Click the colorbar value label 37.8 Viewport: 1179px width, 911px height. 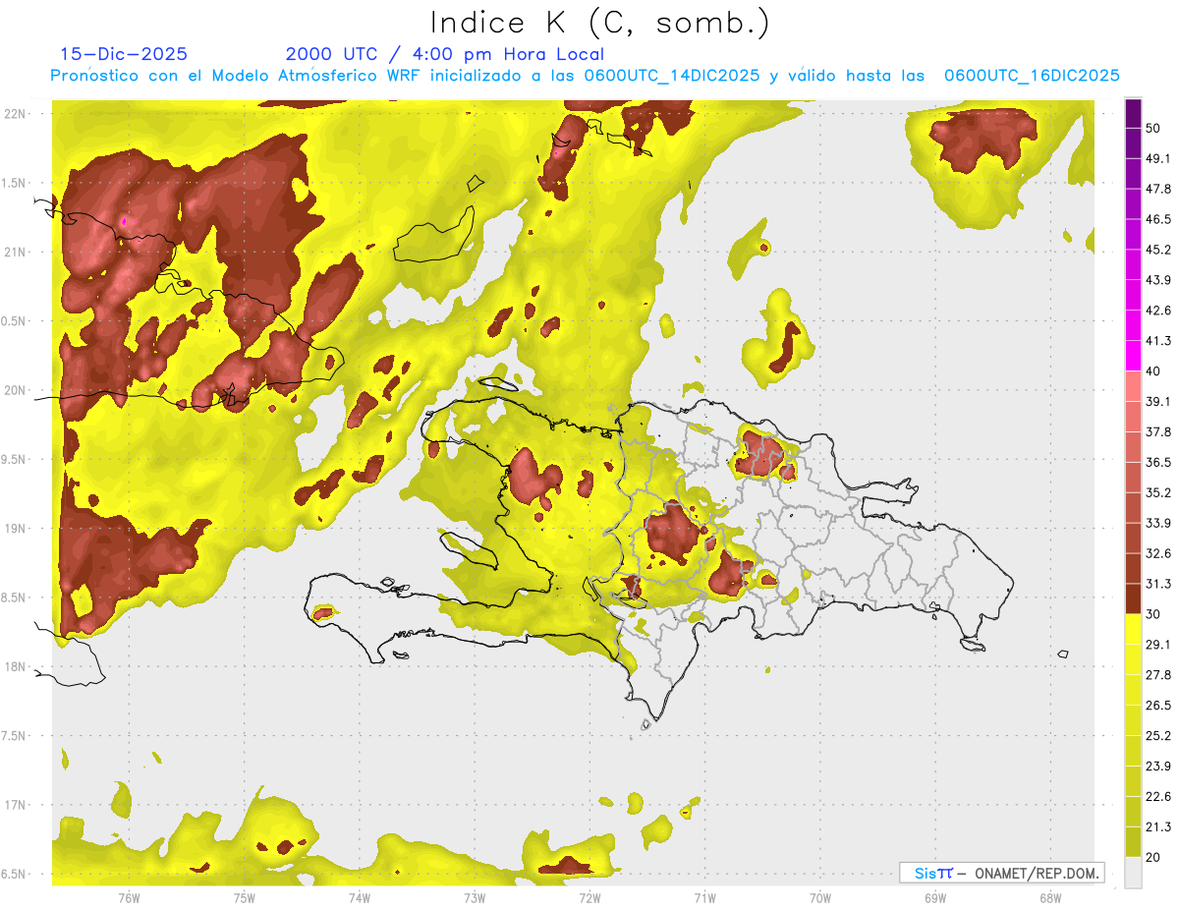coord(1158,431)
